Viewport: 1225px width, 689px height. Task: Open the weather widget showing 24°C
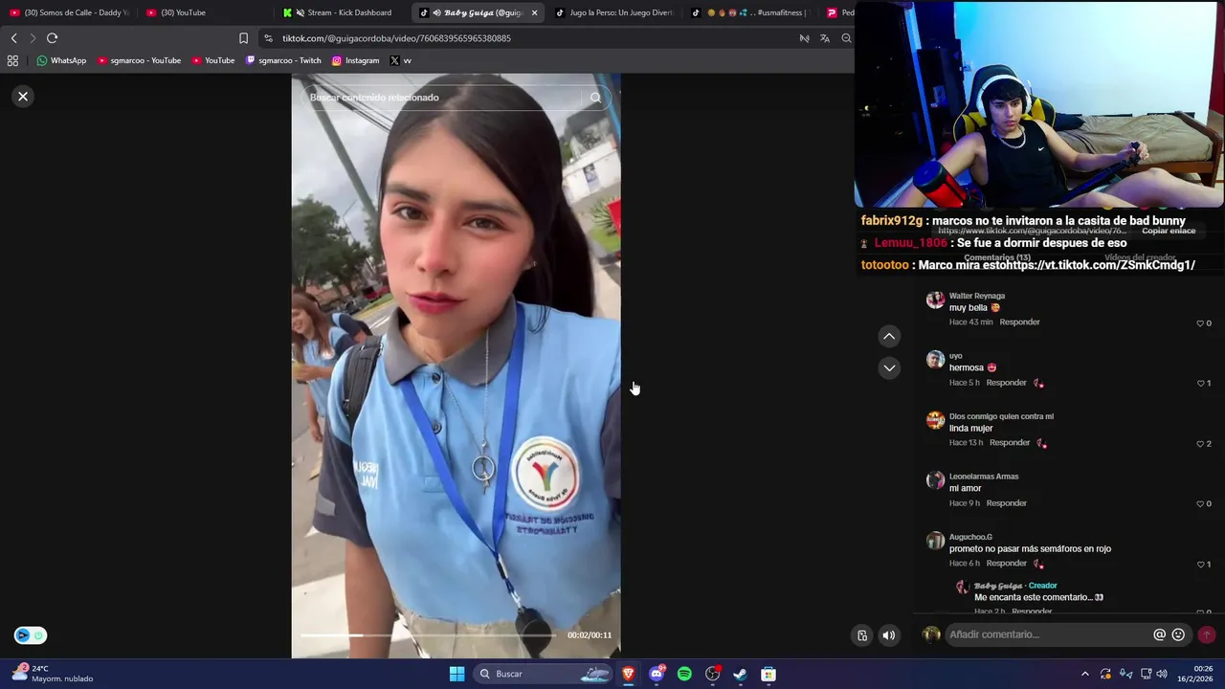point(53,674)
